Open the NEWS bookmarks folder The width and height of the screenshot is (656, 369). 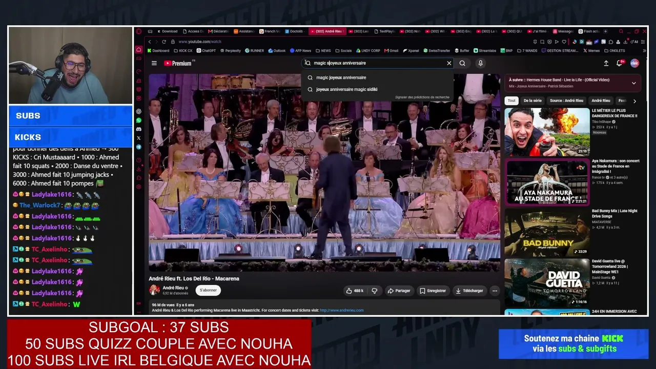pos(323,51)
